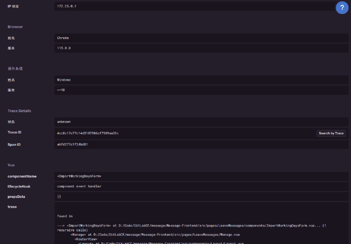Open the help question mark button
This screenshot has height=244, width=351.
tap(342, 8)
